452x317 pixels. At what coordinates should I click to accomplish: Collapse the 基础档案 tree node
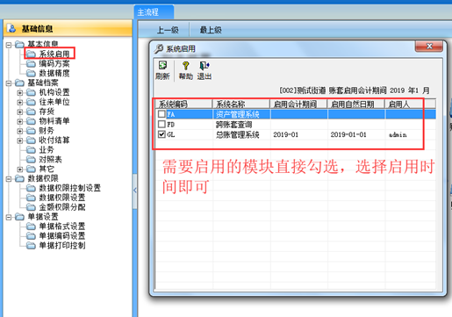(x=9, y=83)
